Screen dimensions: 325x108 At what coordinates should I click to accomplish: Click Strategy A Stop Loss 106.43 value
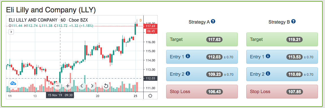(x=214, y=92)
